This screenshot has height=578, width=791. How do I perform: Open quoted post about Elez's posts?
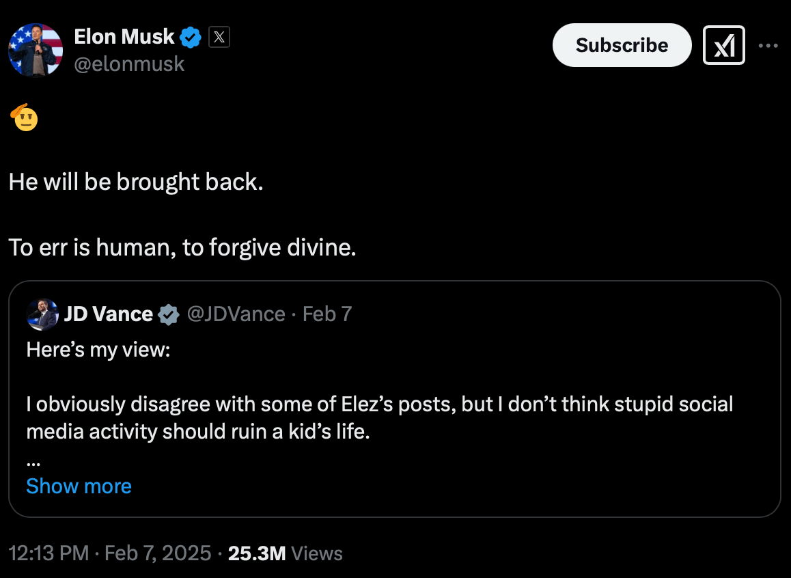[x=379, y=417]
